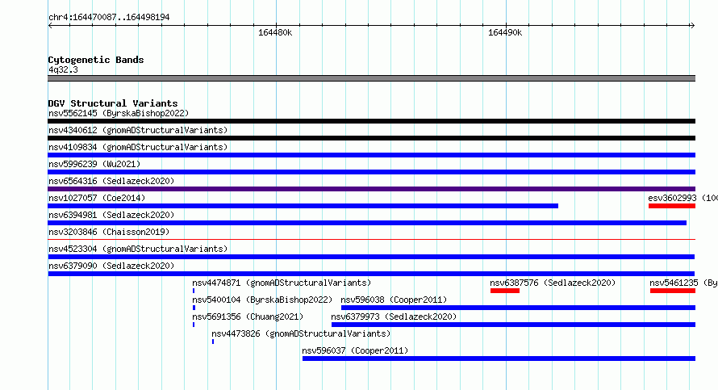The width and height of the screenshot is (718, 390).
Task: Click the red bar under esv3602993
Action: (672, 206)
